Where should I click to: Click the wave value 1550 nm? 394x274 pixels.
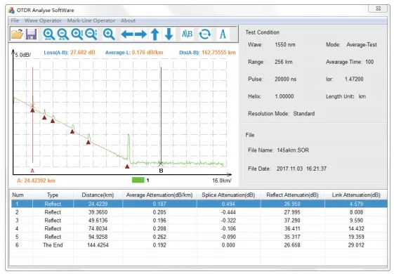[x=285, y=45]
